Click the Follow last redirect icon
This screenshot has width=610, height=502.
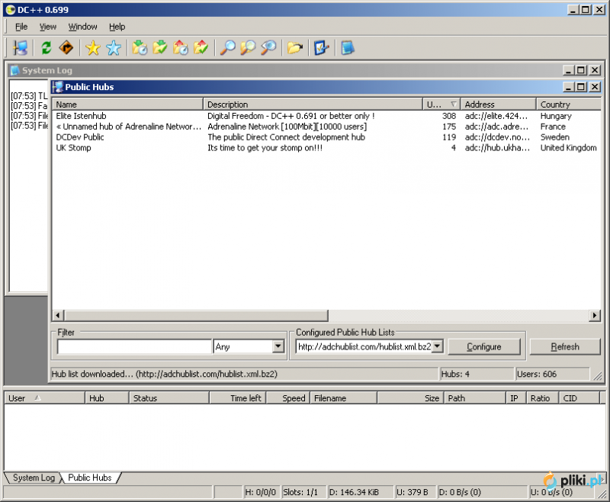pyautogui.click(x=66, y=48)
